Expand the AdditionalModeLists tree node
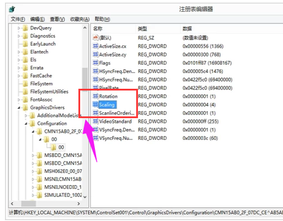283x221 pixels. (26, 116)
